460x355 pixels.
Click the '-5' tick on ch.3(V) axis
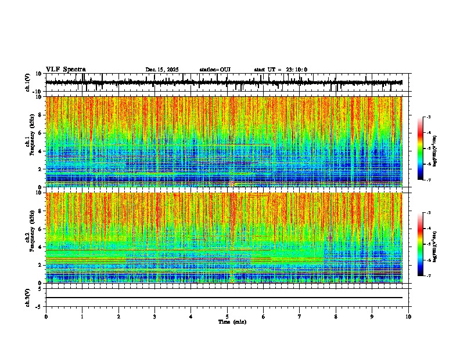(x=39, y=307)
